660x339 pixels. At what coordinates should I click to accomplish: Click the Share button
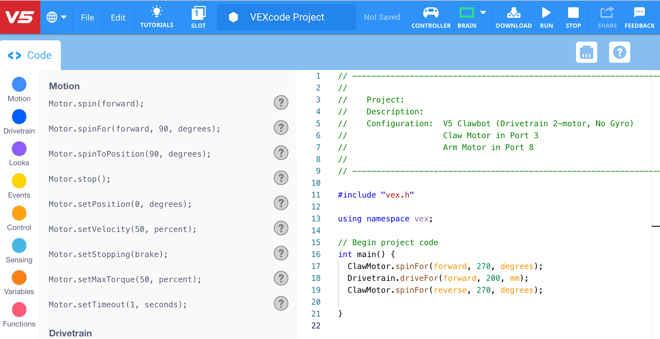(607, 17)
